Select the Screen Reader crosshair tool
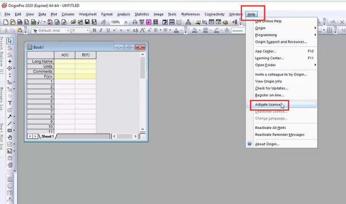 pos(10,61)
